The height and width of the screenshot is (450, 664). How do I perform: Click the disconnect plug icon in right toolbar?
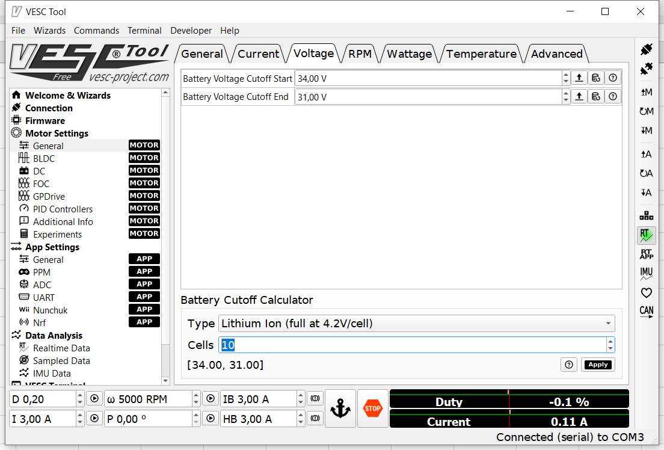[x=646, y=68]
